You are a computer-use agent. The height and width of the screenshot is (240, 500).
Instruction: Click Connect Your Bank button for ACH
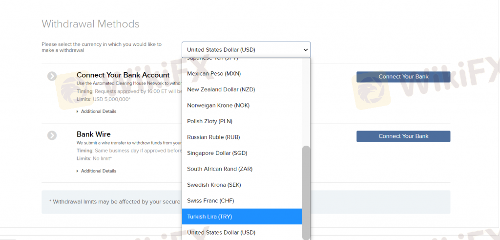coord(403,77)
